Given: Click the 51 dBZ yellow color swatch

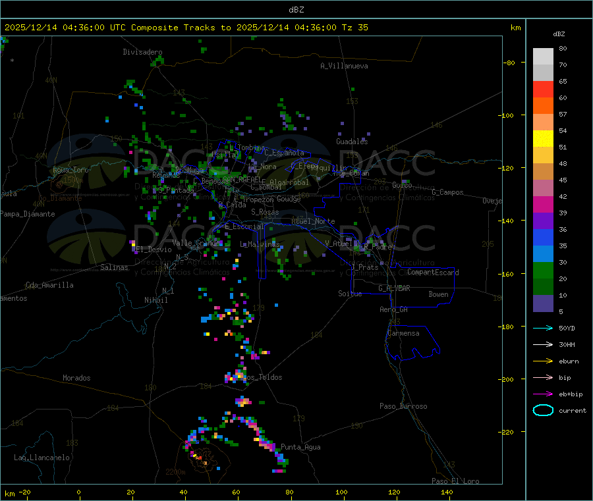Looking at the screenshot, I should pyautogui.click(x=543, y=139).
